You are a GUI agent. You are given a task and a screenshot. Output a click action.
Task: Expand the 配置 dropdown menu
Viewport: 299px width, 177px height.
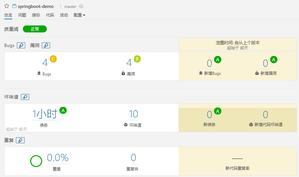79,15
